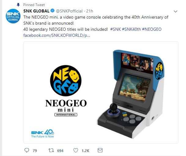
Task: Click the Pinned Tweet label
Action: tap(34, 5)
